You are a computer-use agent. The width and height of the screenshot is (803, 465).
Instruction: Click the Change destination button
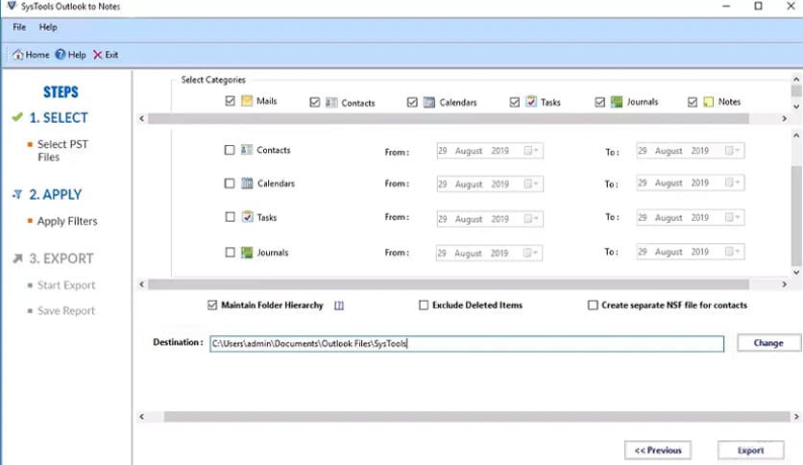tap(768, 343)
